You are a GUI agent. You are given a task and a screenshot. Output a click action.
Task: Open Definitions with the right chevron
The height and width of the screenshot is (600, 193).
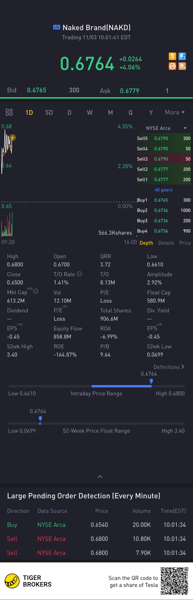point(169,367)
